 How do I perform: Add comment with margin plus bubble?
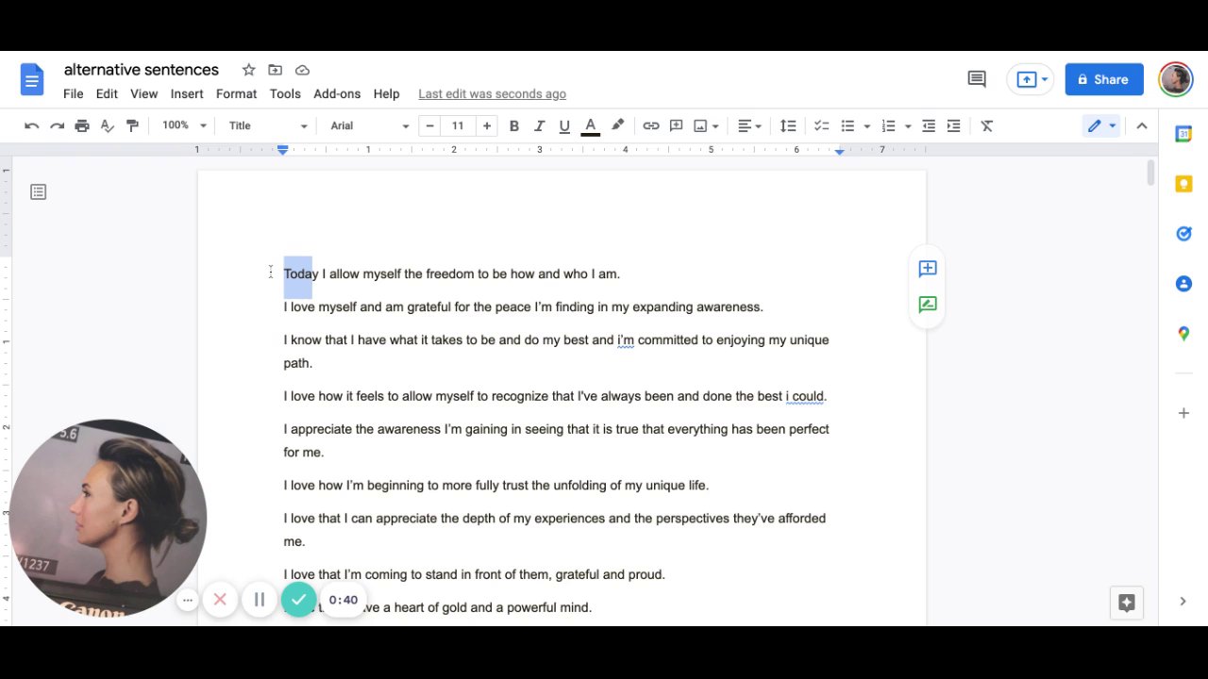coord(928,269)
